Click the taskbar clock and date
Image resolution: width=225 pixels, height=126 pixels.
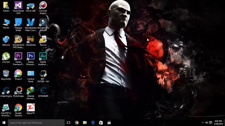tap(218, 122)
